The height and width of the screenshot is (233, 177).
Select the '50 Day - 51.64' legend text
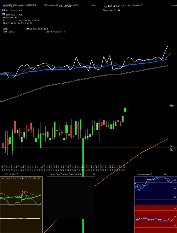[x=14, y=11]
